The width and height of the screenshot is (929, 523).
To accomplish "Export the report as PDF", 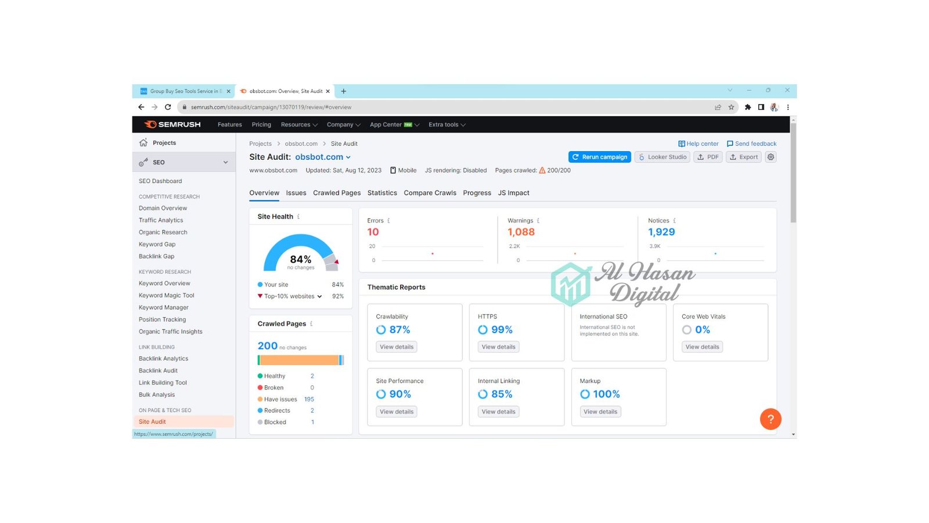I will point(708,157).
